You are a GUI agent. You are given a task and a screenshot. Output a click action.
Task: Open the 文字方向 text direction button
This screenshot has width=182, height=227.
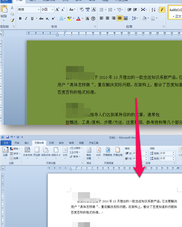[28, 153]
